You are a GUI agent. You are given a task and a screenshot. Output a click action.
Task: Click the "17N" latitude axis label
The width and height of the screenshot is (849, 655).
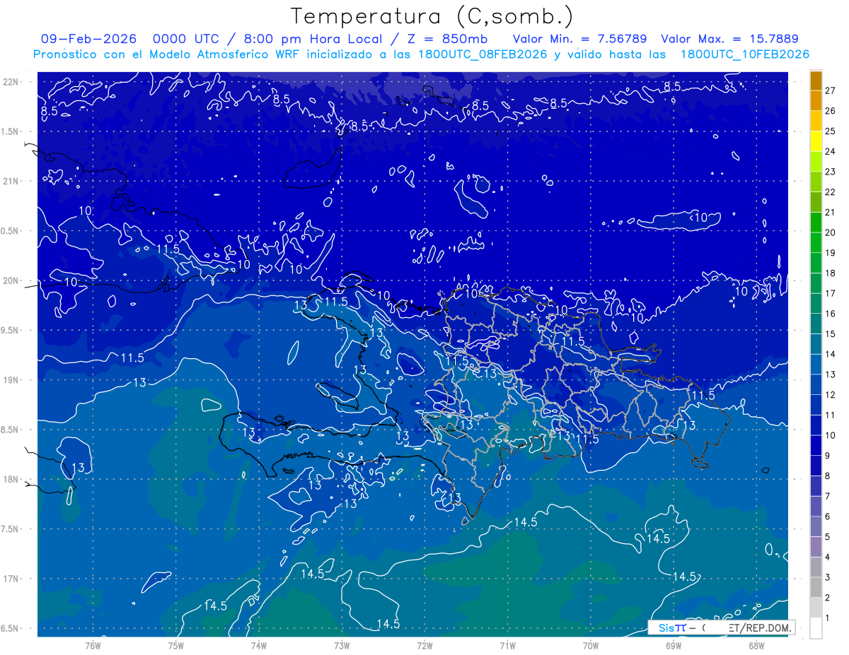pos(11,579)
